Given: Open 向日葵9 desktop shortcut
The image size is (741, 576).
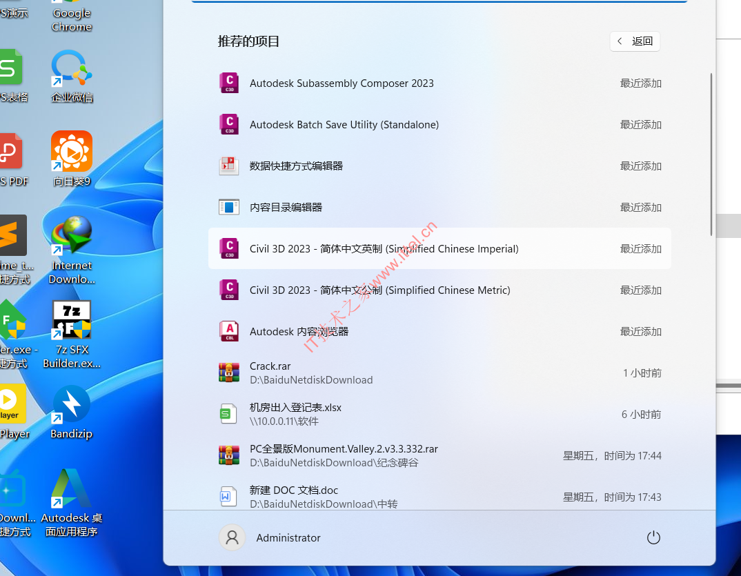Looking at the screenshot, I should tap(72, 159).
